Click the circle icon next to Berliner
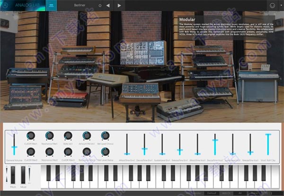Viewport: 284px width, 196px height. coord(100,6)
